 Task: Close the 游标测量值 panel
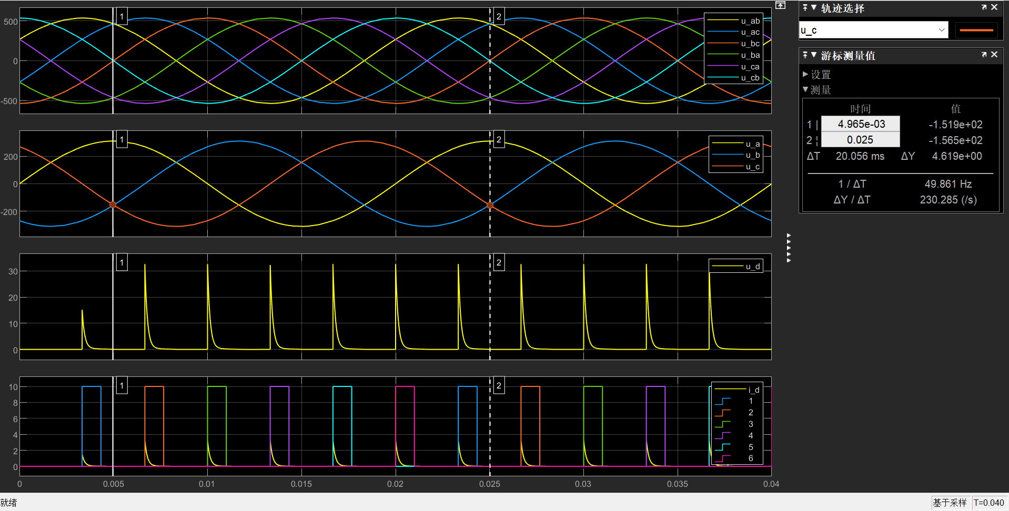point(994,55)
